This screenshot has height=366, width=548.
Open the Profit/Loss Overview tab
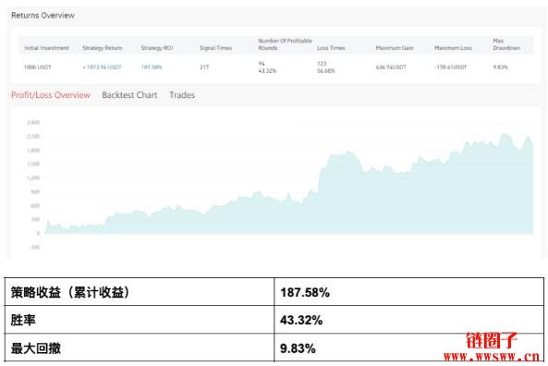(51, 95)
